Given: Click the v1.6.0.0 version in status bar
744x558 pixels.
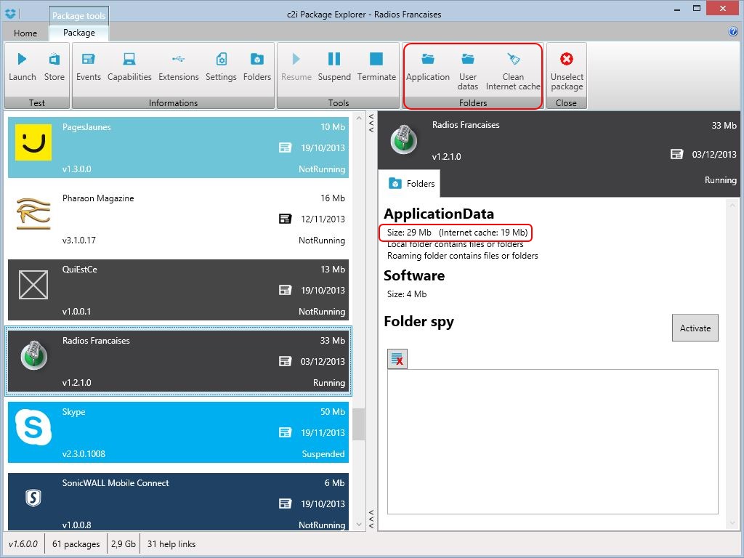Looking at the screenshot, I should [23, 544].
